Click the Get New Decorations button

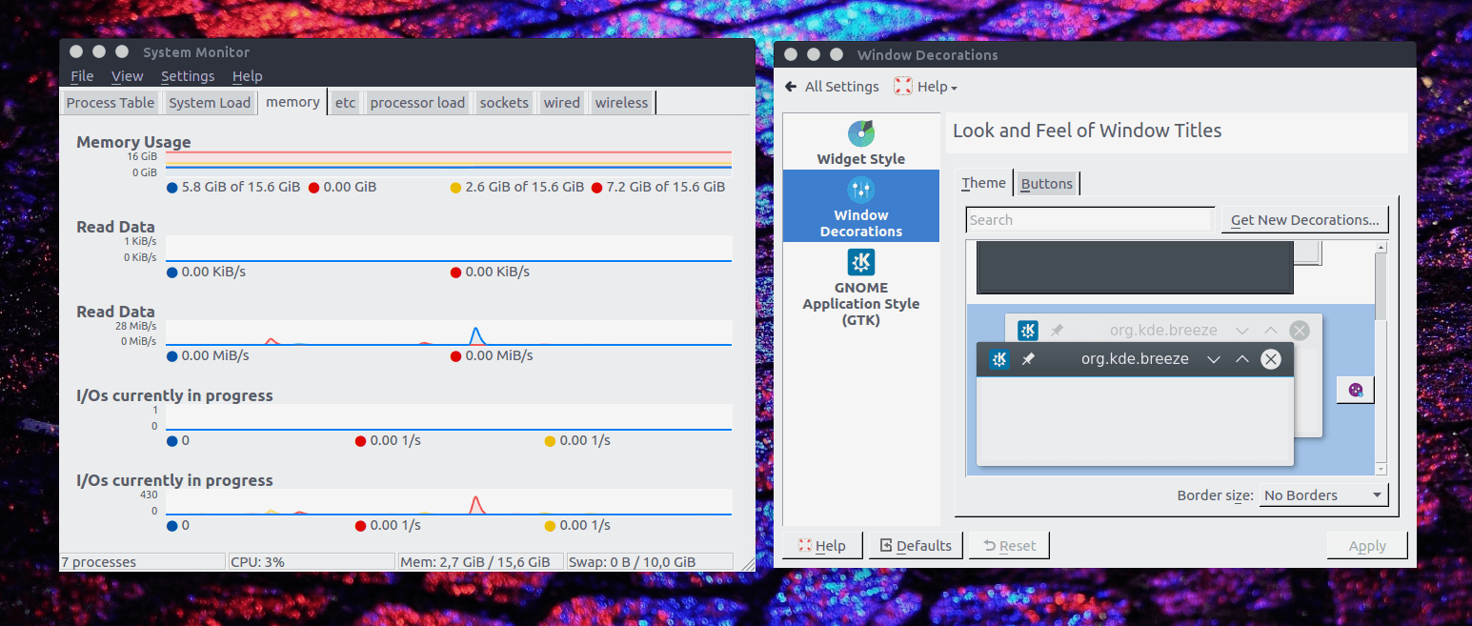pyautogui.click(x=1304, y=220)
